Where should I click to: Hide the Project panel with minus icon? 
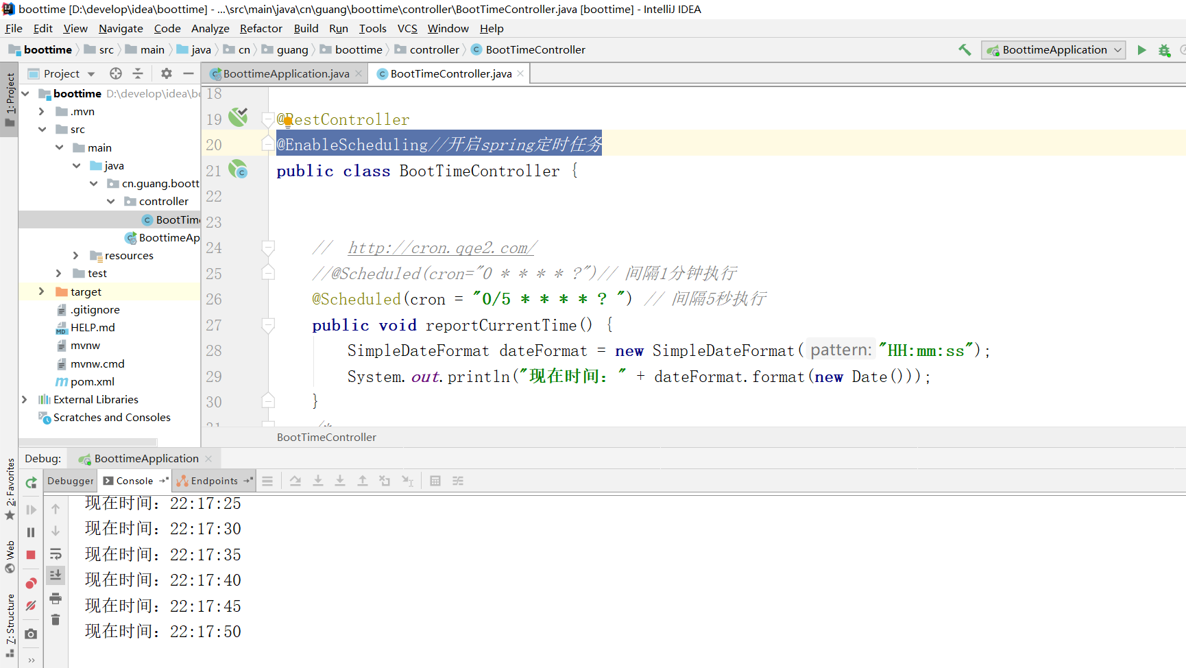tap(189, 73)
